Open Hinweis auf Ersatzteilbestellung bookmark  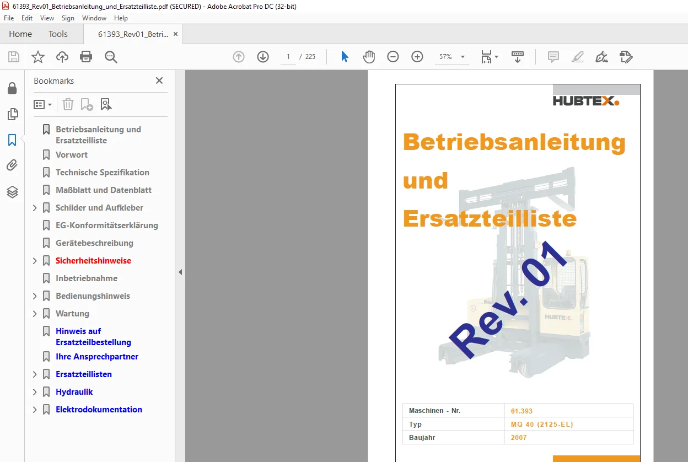coord(93,337)
